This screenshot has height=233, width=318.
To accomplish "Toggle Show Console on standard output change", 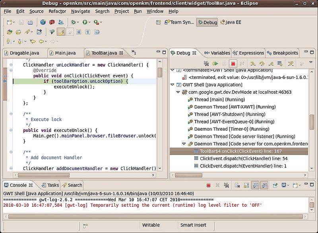I will click(255, 185).
